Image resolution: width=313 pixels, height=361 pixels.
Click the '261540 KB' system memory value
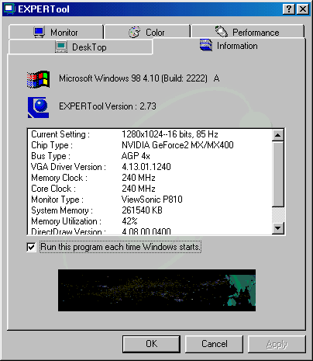coord(142,210)
